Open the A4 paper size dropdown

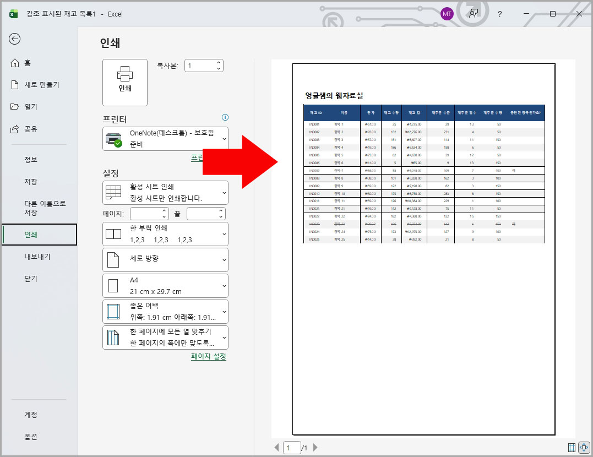click(165, 286)
